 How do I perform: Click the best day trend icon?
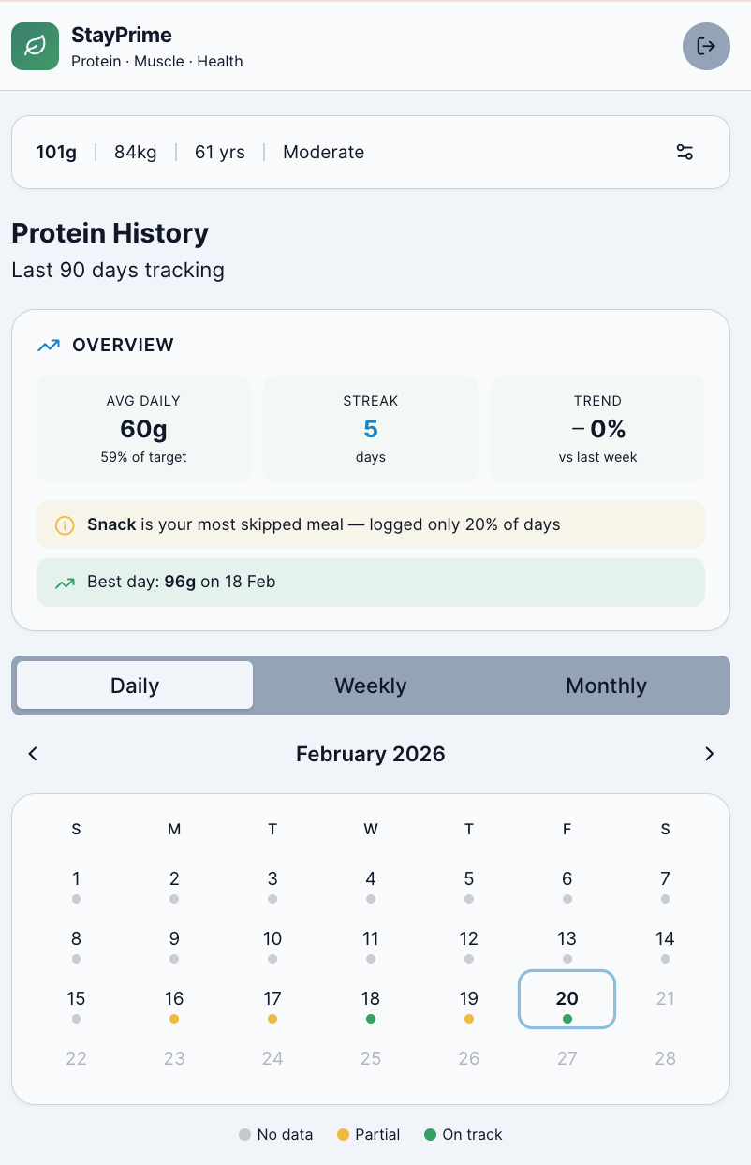click(x=63, y=582)
